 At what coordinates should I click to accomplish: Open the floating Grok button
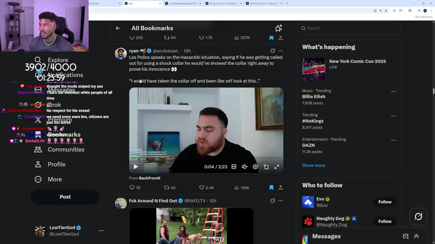point(418,217)
